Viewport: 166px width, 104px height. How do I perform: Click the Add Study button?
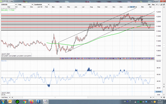[5, 97]
